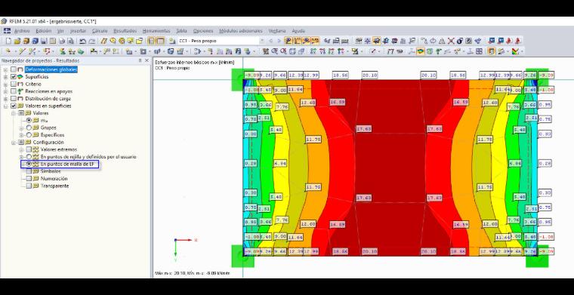Click the blue monitor icon in the top toolbar

491,41
